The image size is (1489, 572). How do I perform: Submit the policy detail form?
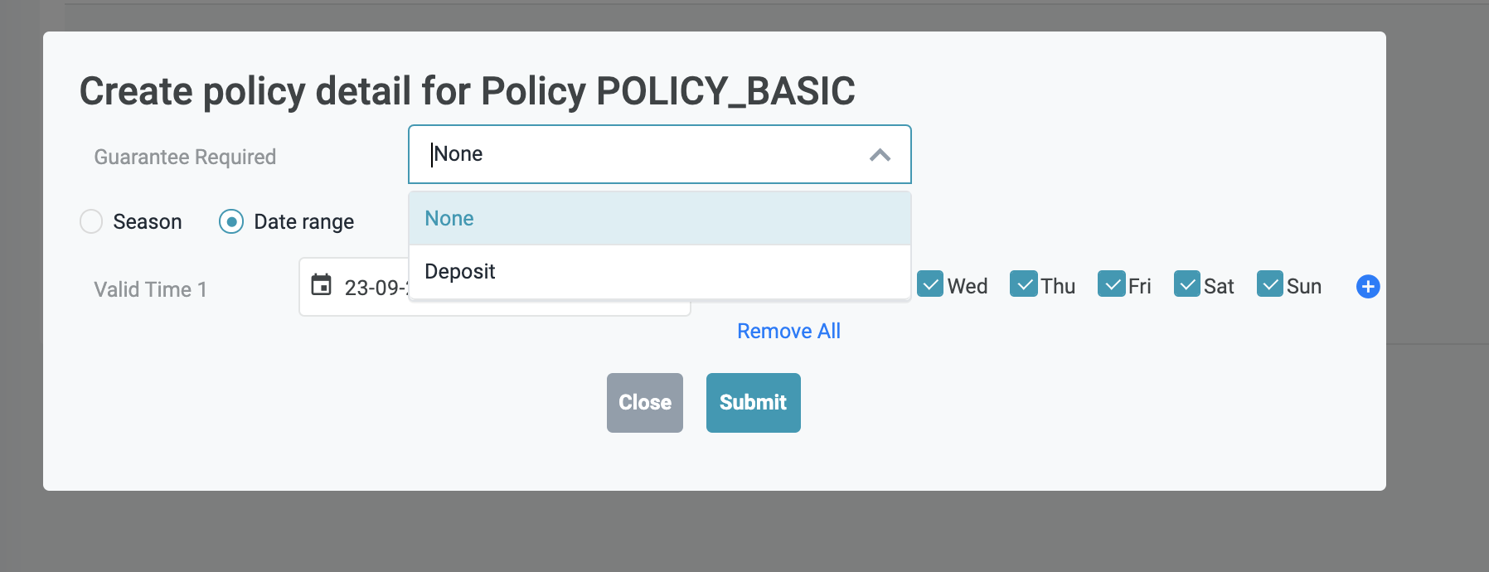click(753, 403)
